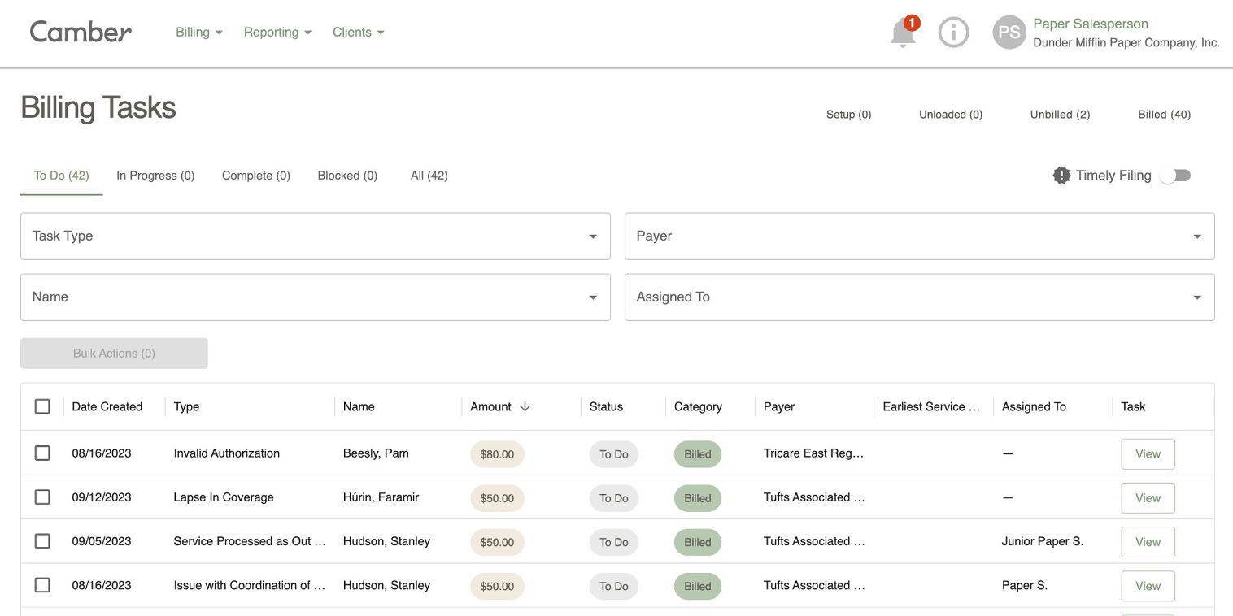1233x616 pixels.
Task: Expand the Payer filter dropdown
Action: tap(919, 236)
